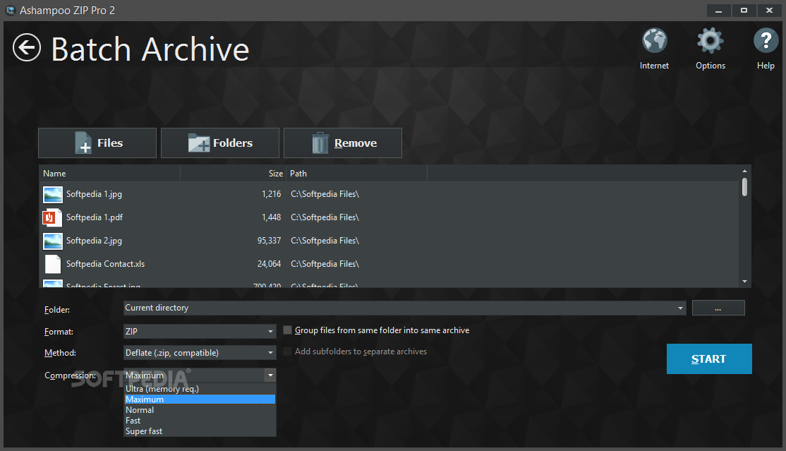Open the Folder dropdown showing Current directory
This screenshot has width=786, height=451.
click(404, 308)
